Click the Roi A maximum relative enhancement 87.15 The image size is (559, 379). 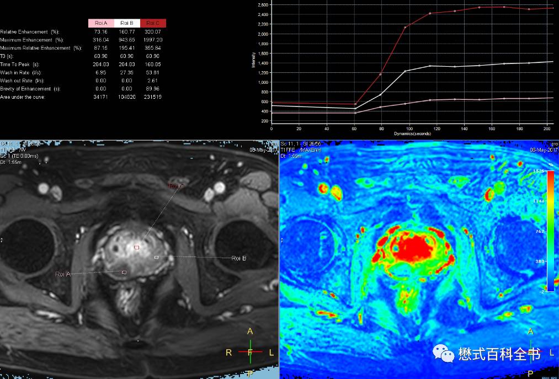[x=101, y=48]
